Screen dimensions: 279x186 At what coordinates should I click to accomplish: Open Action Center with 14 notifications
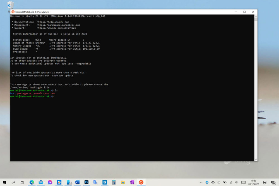(273, 183)
